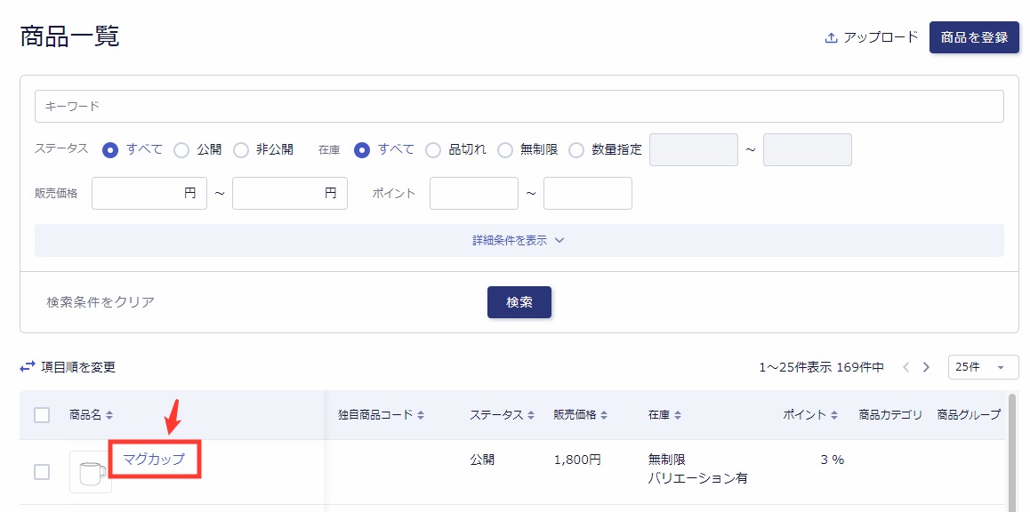Image resolution: width=1030 pixels, height=512 pixels.
Task: Sort by 在庫 column arrows
Action: (677, 415)
